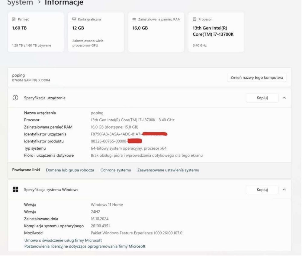The width and height of the screenshot is (302, 256).
Task: Click the info icon beside Specyfikacja urządzenia
Action: tap(15, 98)
